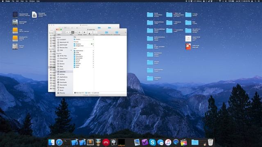Click Macintosh HD in the Finder path bar
The height and width of the screenshot is (147, 262).
pos(79,93)
